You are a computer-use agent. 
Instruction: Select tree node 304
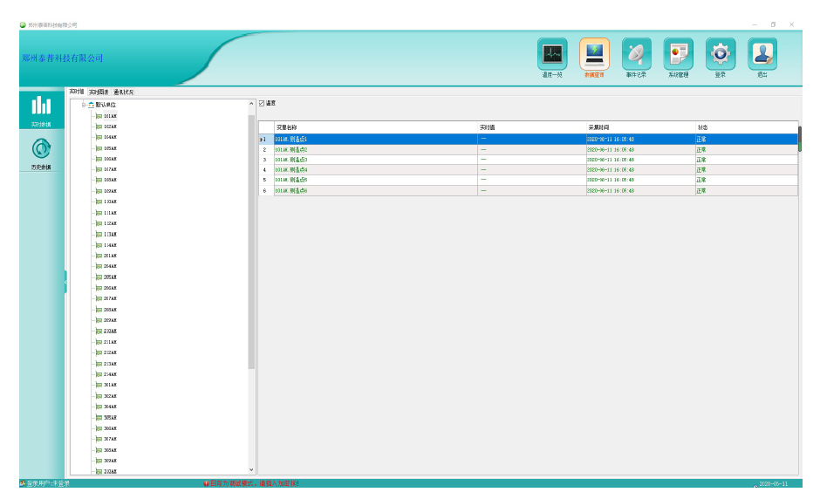pos(110,407)
